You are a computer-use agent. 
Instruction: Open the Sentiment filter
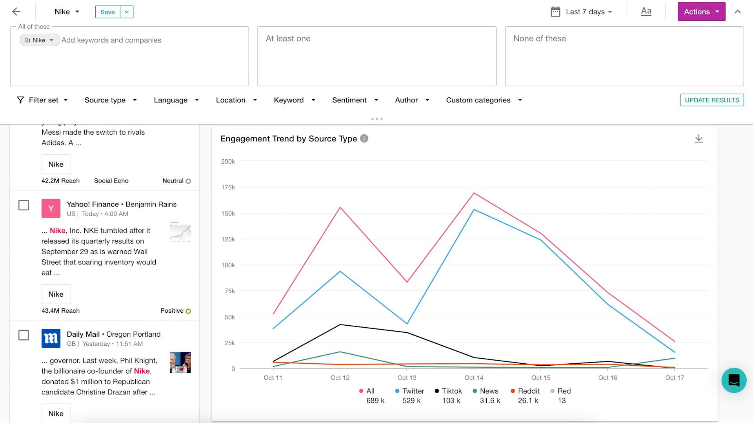pyautogui.click(x=355, y=100)
